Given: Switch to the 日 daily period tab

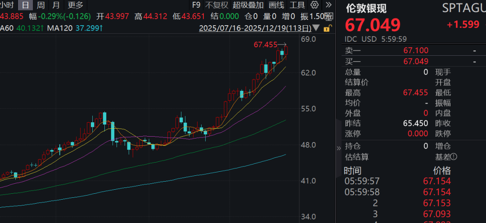Looking at the screenshot, I should point(26,5).
